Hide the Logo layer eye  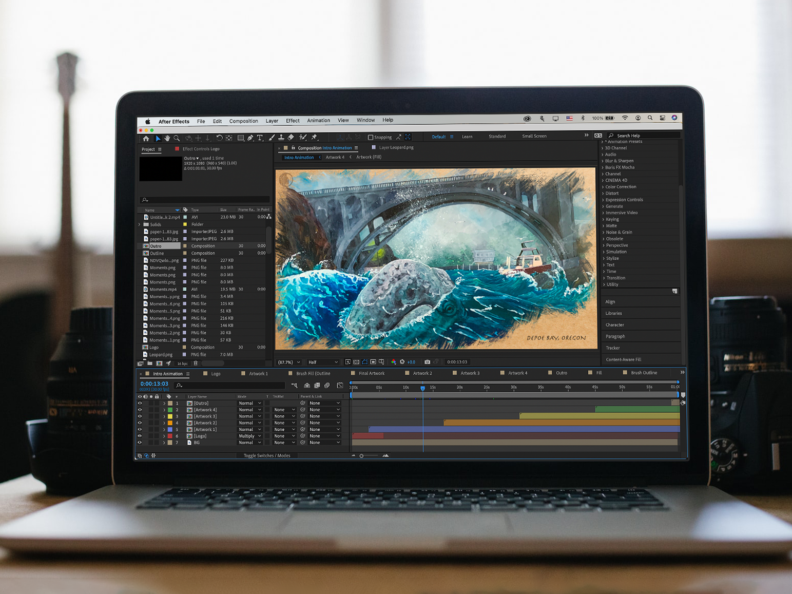[140, 436]
